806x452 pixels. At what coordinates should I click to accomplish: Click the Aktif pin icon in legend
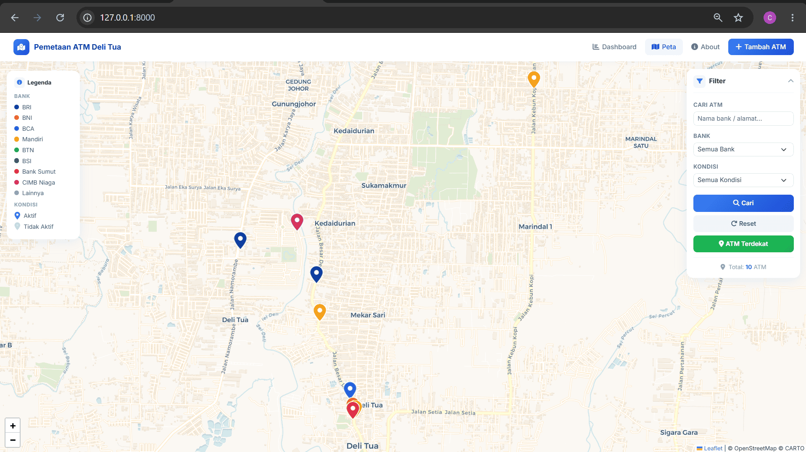[17, 216]
